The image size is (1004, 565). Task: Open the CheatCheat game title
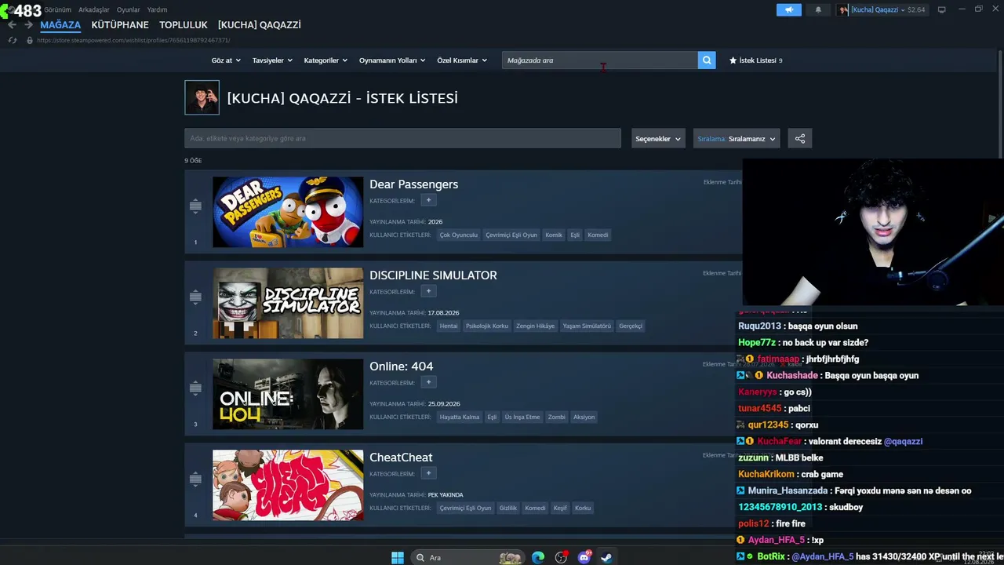[x=401, y=457]
